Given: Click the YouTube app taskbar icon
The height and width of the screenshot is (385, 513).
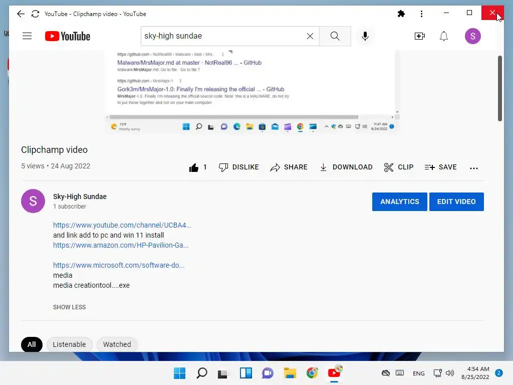Looking at the screenshot, I should pos(334,373).
